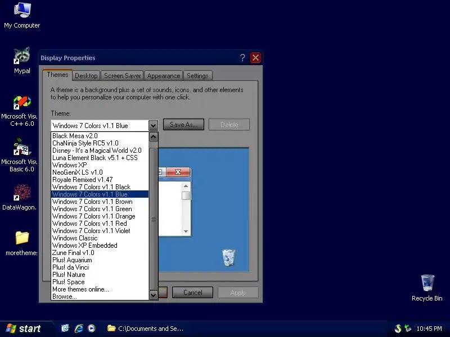Screen dimensions: 450x337
Task: Click the Windows Media Player quick launch icon
Action: [92, 329]
